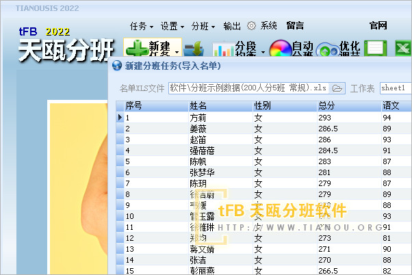Viewport: 412px width, 275px height.
Task: Click 语文 score cell 82
Action: coord(397,270)
